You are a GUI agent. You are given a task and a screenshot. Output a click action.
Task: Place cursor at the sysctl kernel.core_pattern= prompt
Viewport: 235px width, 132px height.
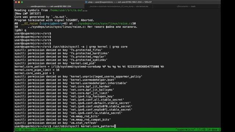tap(115, 126)
